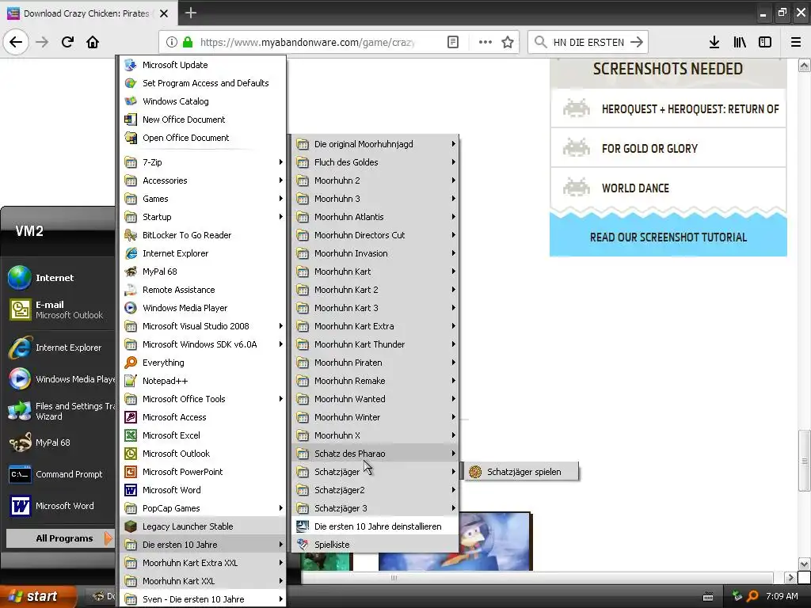Expand the Accessories folder
Screen dimensions: 811x608
(204, 180)
